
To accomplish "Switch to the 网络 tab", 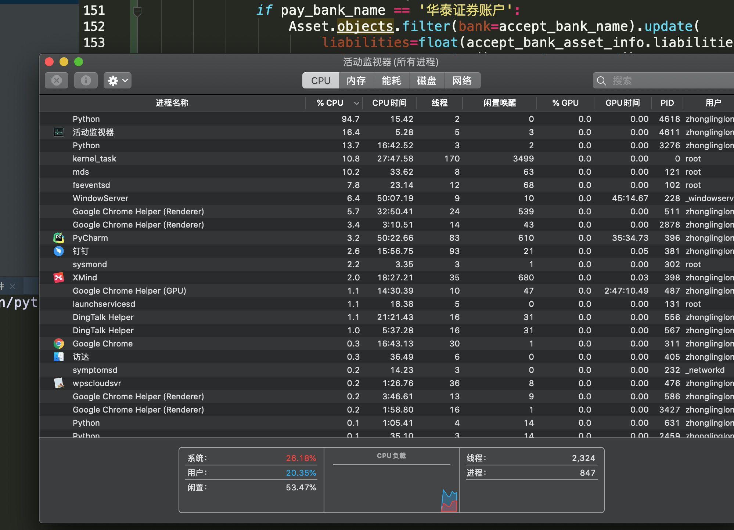I will coord(462,81).
